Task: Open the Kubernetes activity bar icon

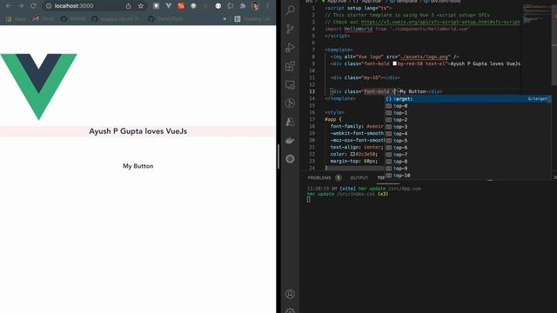Action: (x=290, y=159)
